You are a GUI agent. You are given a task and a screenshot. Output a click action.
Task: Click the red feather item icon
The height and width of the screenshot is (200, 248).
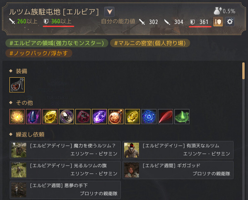(166, 117)
